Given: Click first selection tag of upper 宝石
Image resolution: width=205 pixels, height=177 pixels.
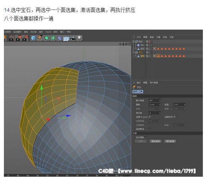Looking at the screenshot, I should (158, 49).
